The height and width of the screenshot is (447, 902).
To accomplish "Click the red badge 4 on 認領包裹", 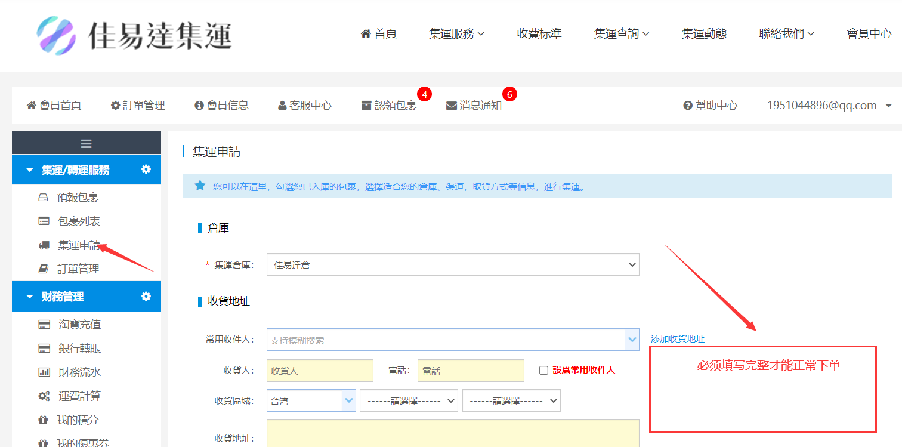I will click(x=424, y=94).
